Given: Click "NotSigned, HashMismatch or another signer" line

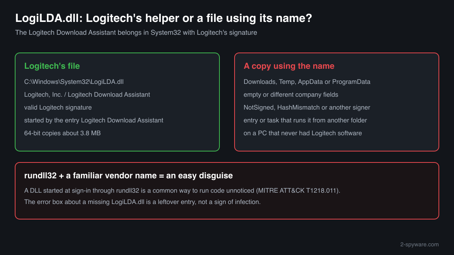Looking at the screenshot, I should click(307, 107).
